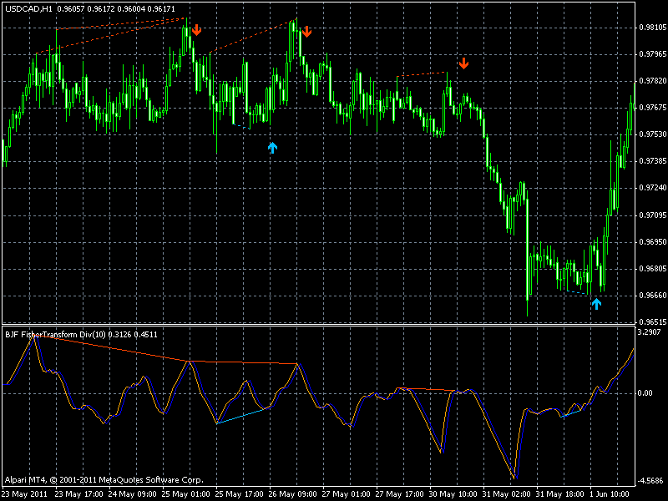Click the 31 May 18:00 time label

coord(559,494)
